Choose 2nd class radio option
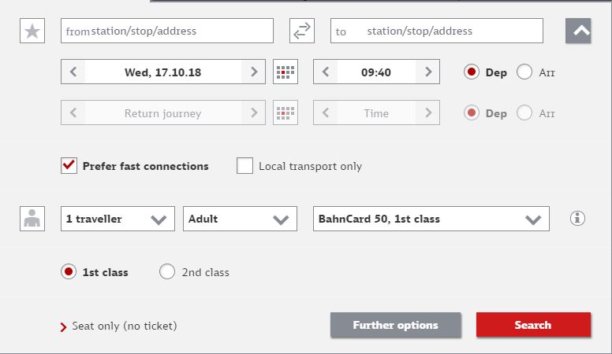This screenshot has width=612, height=354. [167, 272]
